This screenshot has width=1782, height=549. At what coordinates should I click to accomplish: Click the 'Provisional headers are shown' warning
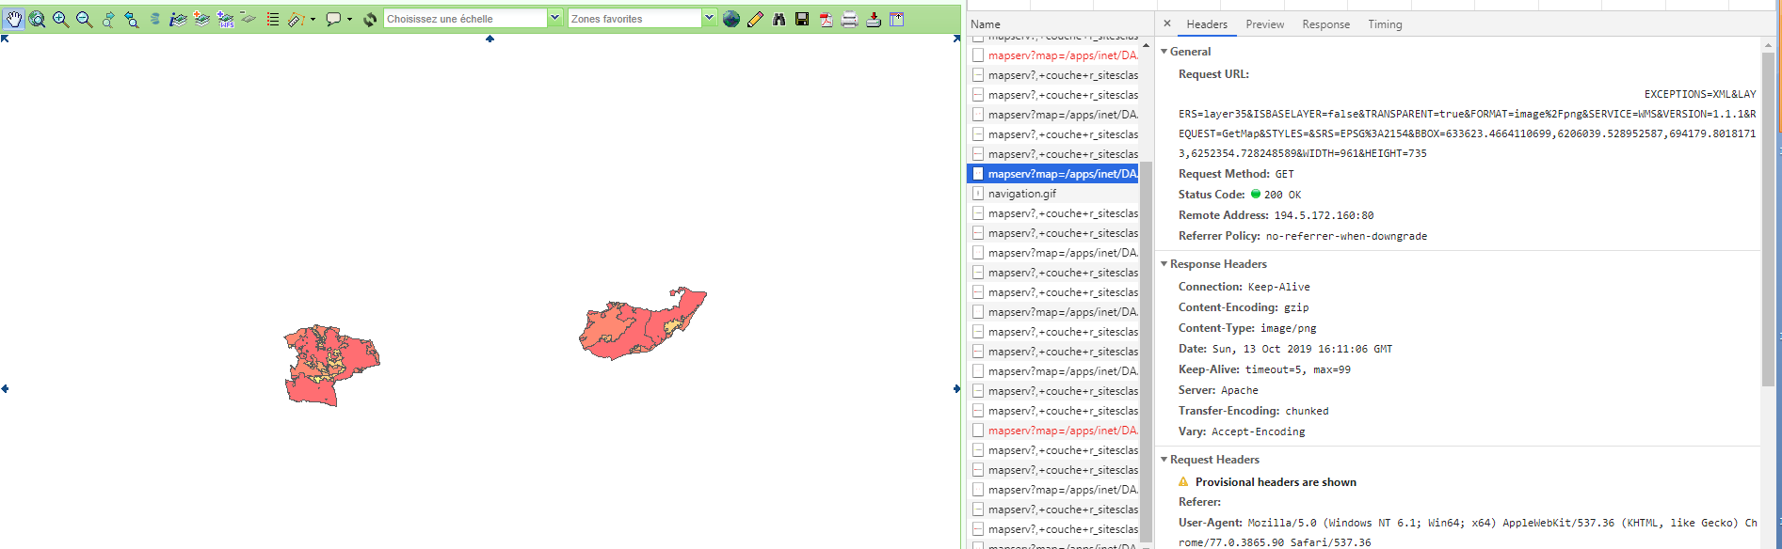(1276, 482)
